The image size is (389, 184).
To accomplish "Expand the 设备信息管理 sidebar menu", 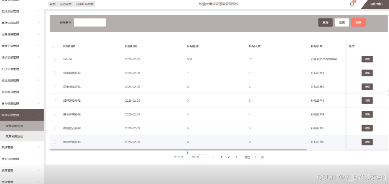I will (x=22, y=35).
